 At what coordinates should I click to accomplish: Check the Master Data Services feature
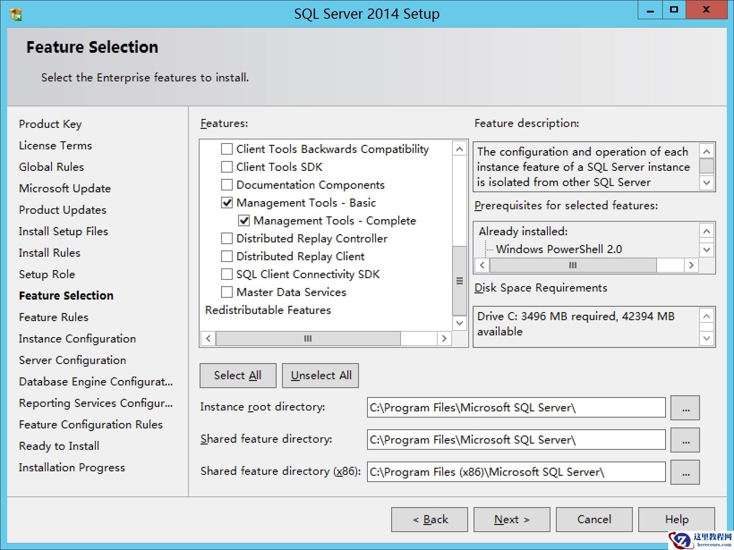tap(227, 292)
